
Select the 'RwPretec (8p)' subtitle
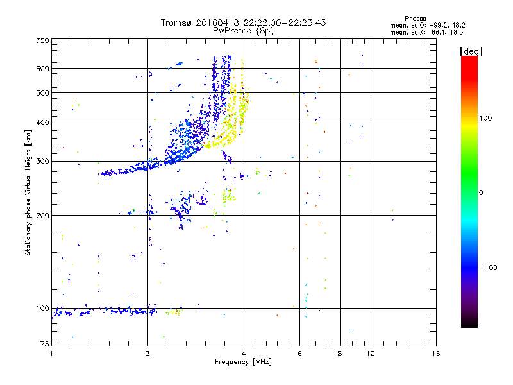pos(243,31)
